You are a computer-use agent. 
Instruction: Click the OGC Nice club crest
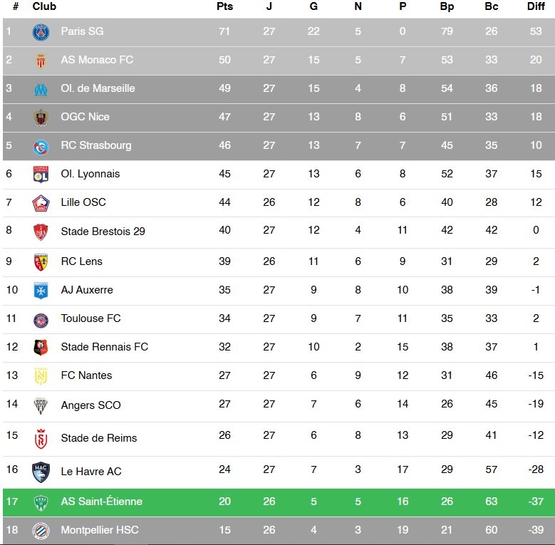pos(41,118)
